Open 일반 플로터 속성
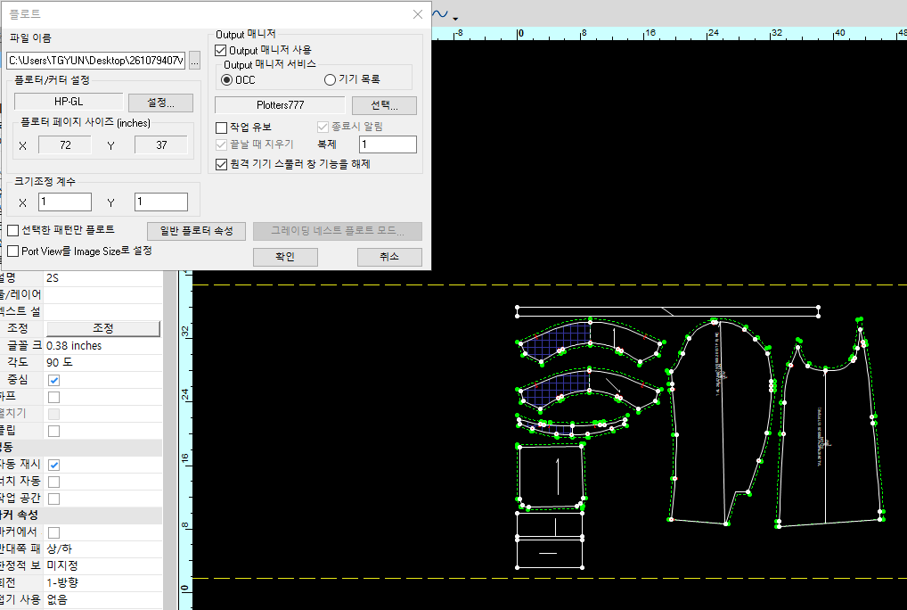 pyautogui.click(x=196, y=231)
